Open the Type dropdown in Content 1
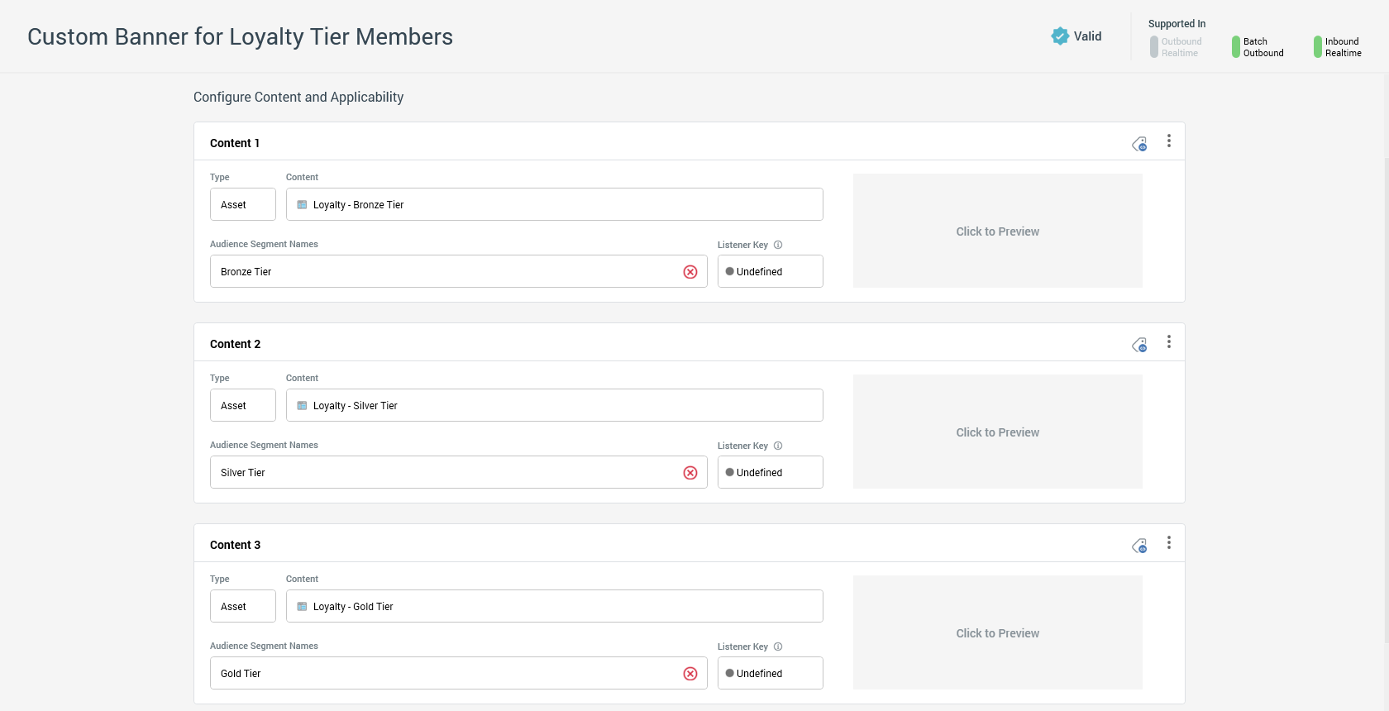Viewport: 1389px width, 711px height. tap(242, 205)
